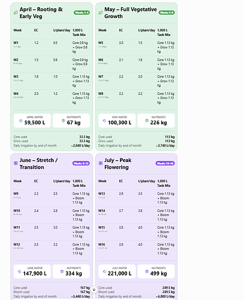
Task: Click the cube icon next to 334 kg
Action: 62,271
